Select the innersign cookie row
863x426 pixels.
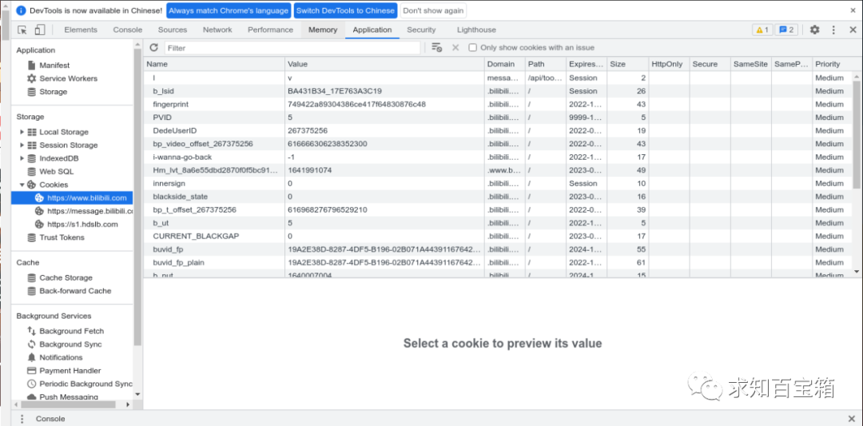pyautogui.click(x=498, y=183)
